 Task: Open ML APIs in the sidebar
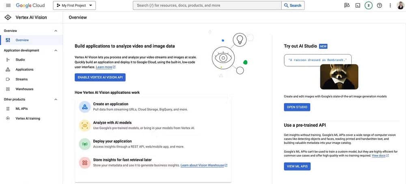coord(31,109)
